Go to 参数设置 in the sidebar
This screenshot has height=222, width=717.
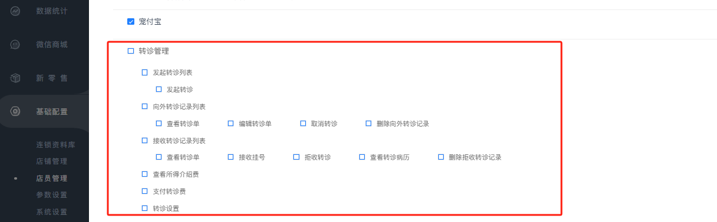point(52,195)
